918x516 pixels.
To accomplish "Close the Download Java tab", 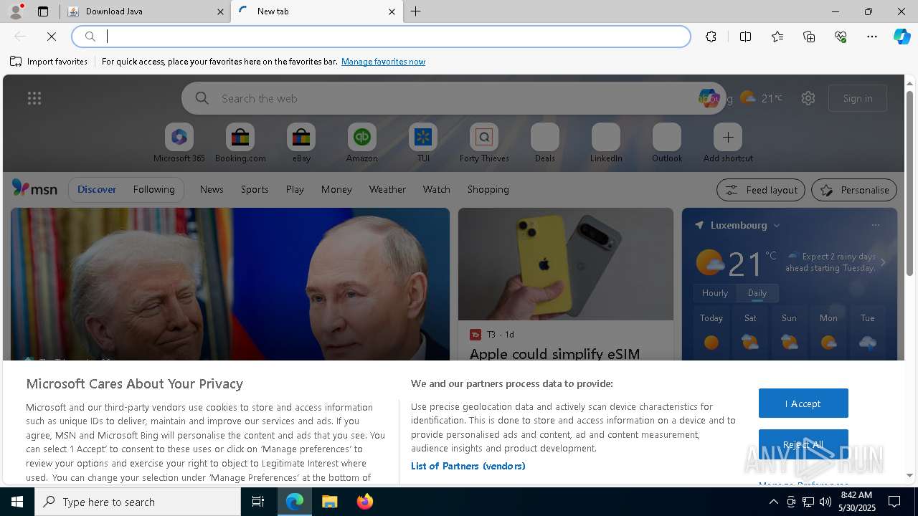I will (x=220, y=11).
